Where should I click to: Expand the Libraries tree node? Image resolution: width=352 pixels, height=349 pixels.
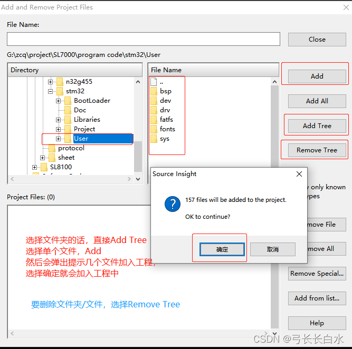(59, 120)
